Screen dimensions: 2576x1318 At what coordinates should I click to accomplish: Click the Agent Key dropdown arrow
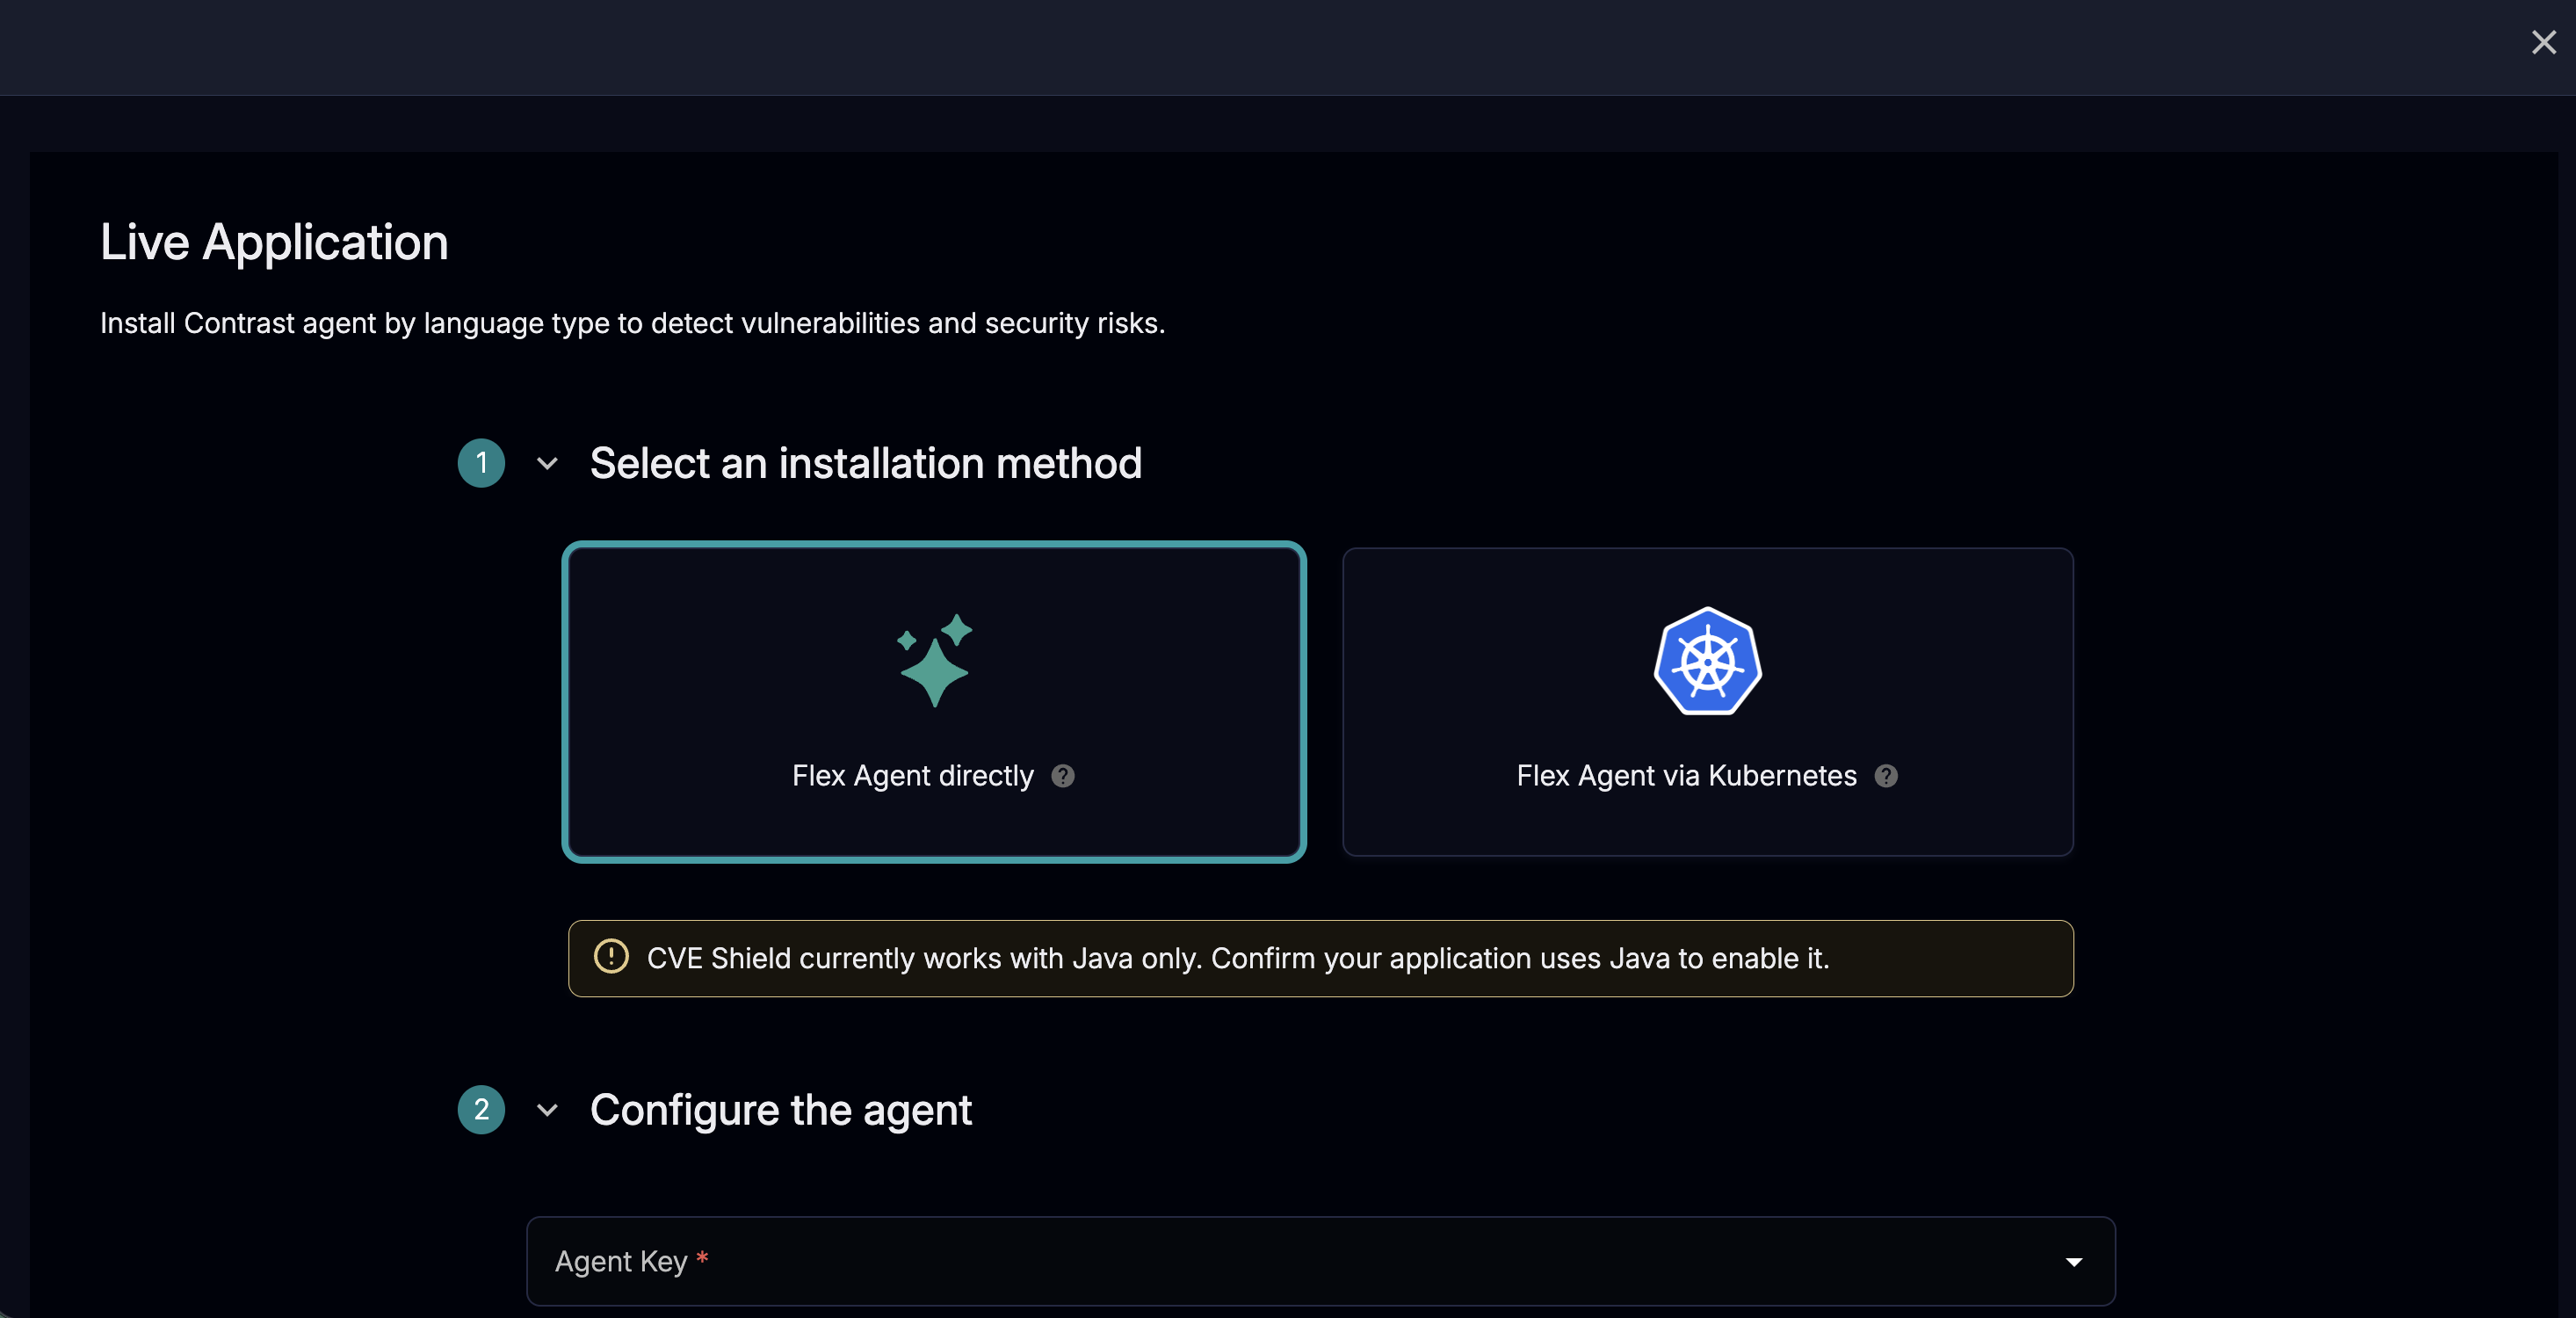[2074, 1262]
